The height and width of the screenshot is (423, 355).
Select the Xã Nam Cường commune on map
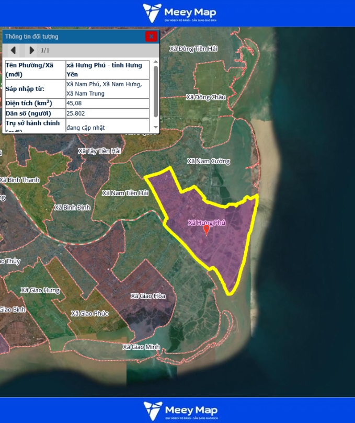coord(208,161)
